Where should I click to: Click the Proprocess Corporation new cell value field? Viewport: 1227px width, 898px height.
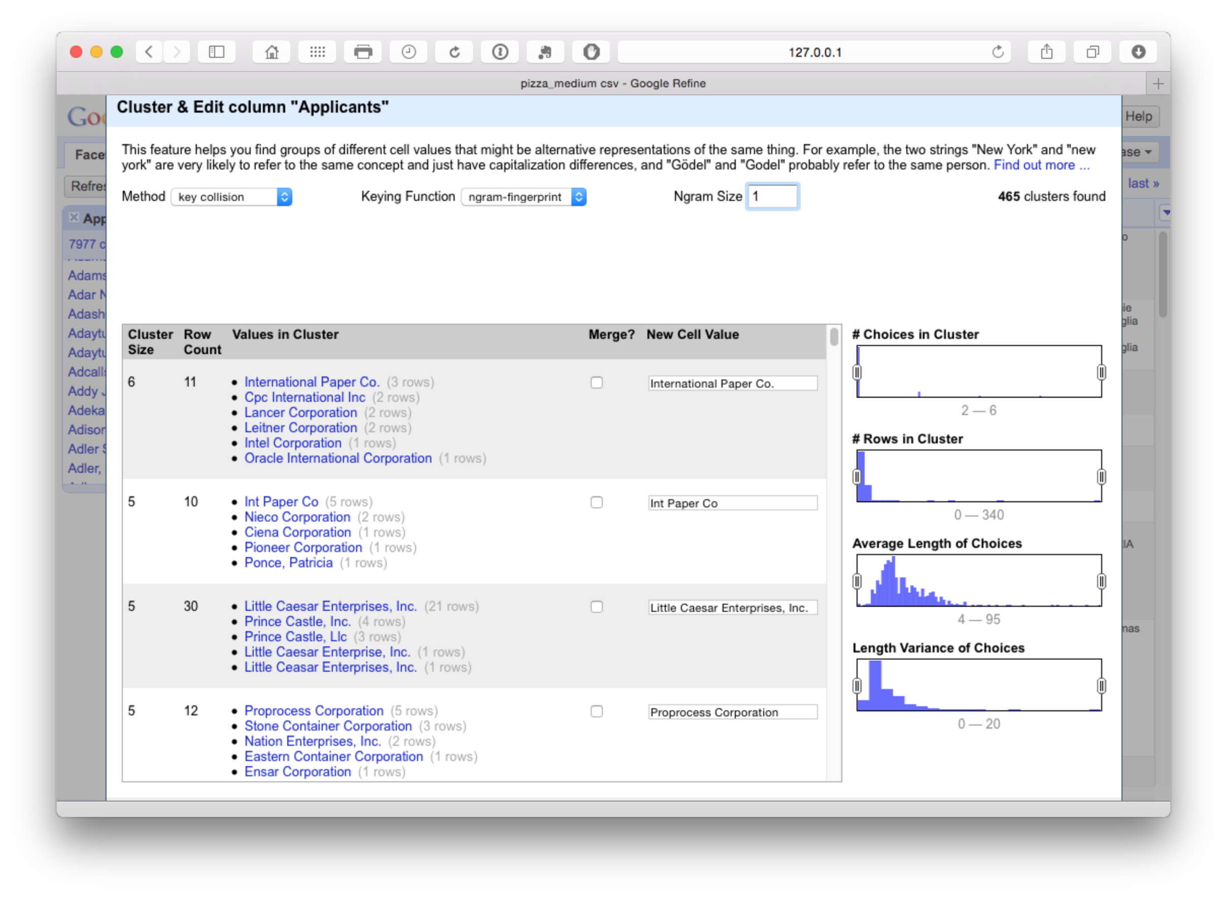(x=732, y=712)
